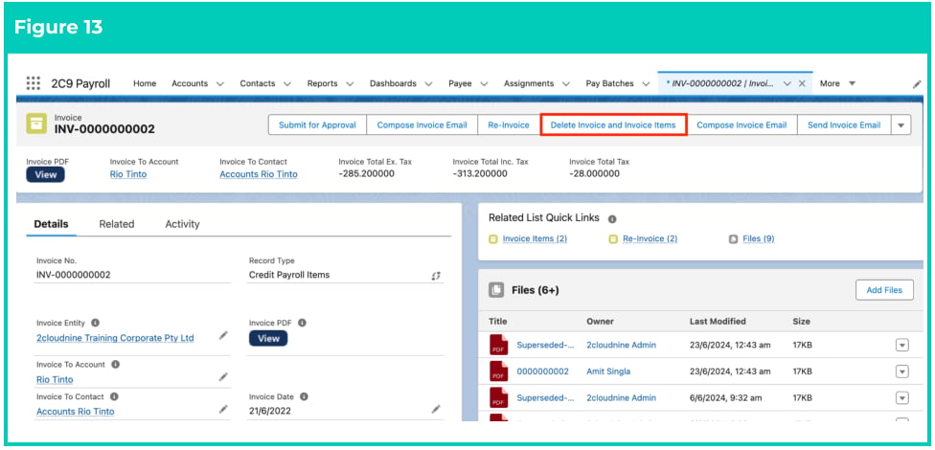Switch to the Activity tab
This screenshot has height=450, width=935.
point(182,224)
